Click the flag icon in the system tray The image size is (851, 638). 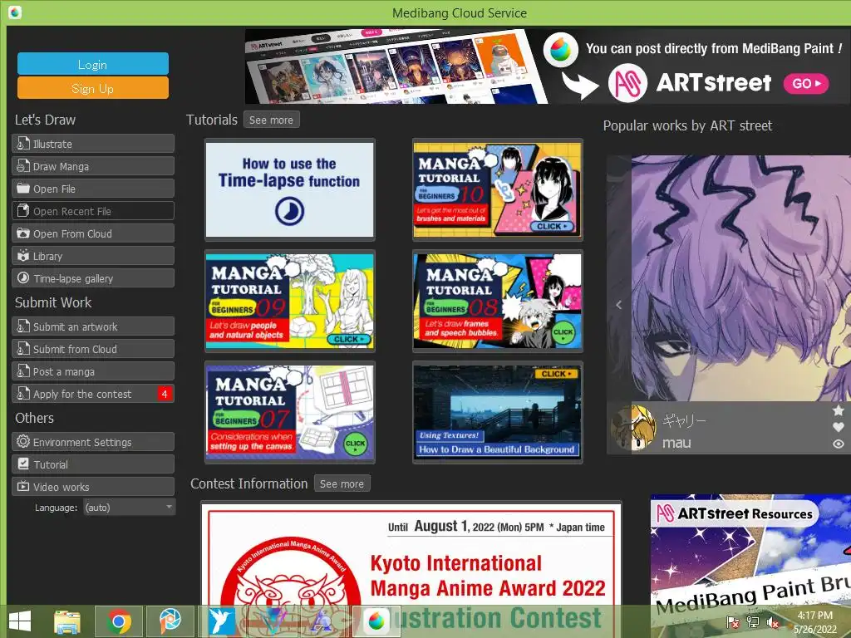point(733,622)
